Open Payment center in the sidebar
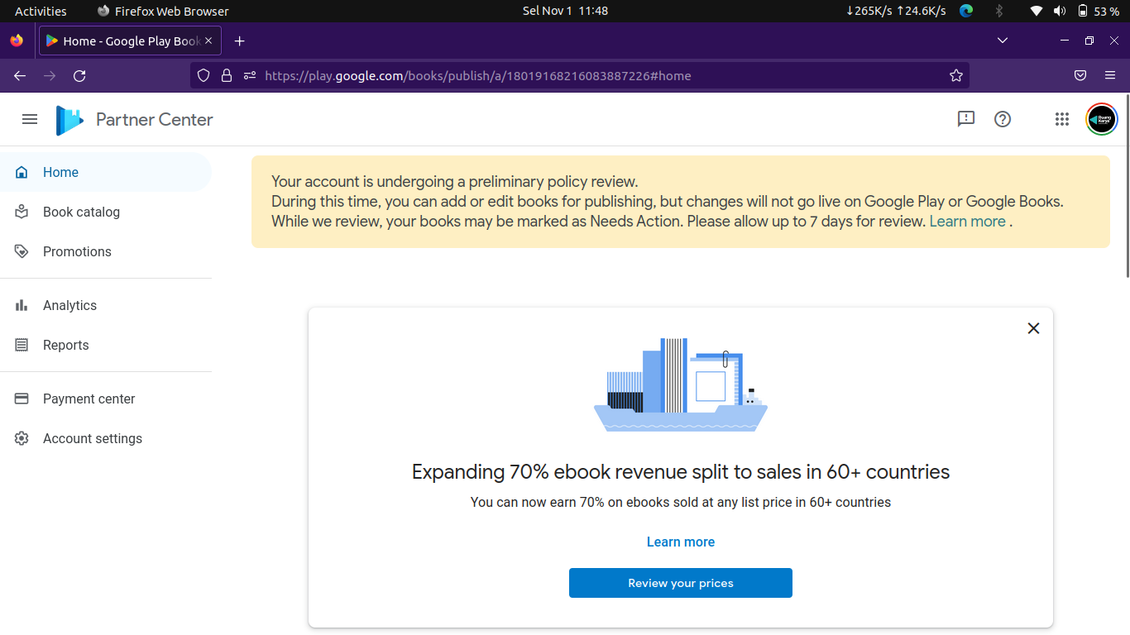Image resolution: width=1130 pixels, height=635 pixels. click(x=89, y=399)
